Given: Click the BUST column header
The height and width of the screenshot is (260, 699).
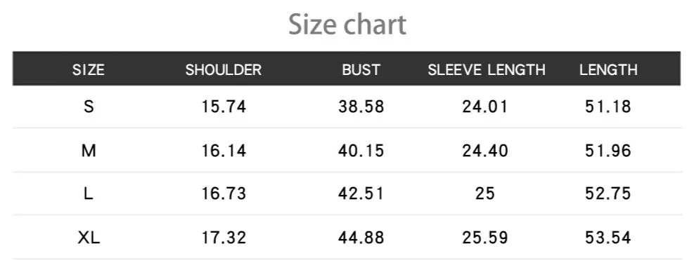Looking at the screenshot, I should tap(361, 70).
